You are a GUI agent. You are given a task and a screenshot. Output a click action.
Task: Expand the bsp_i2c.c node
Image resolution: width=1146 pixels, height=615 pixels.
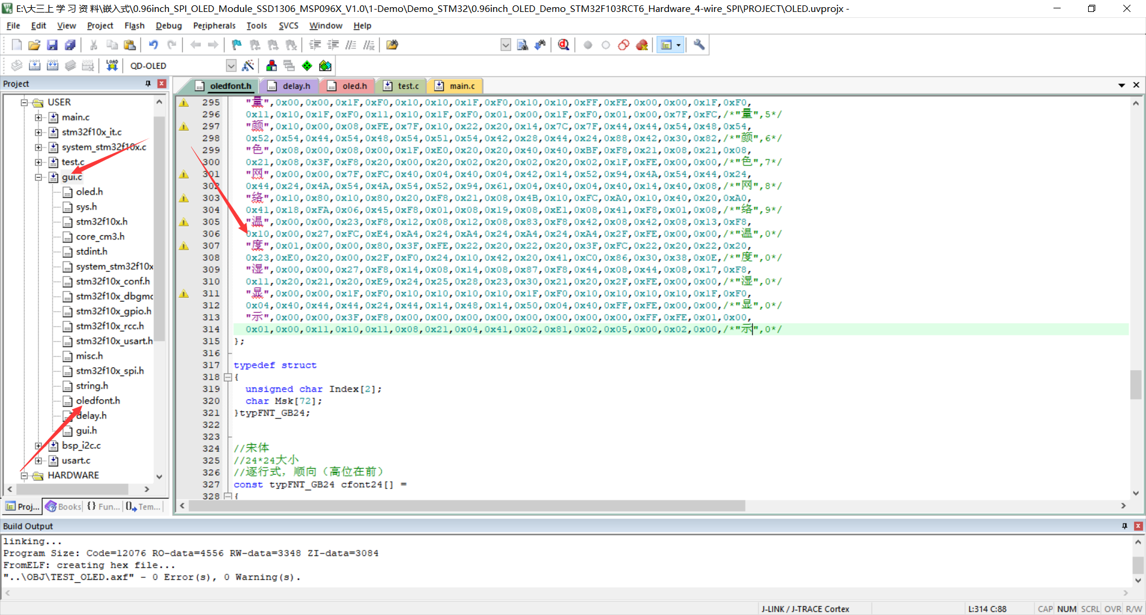[39, 446]
